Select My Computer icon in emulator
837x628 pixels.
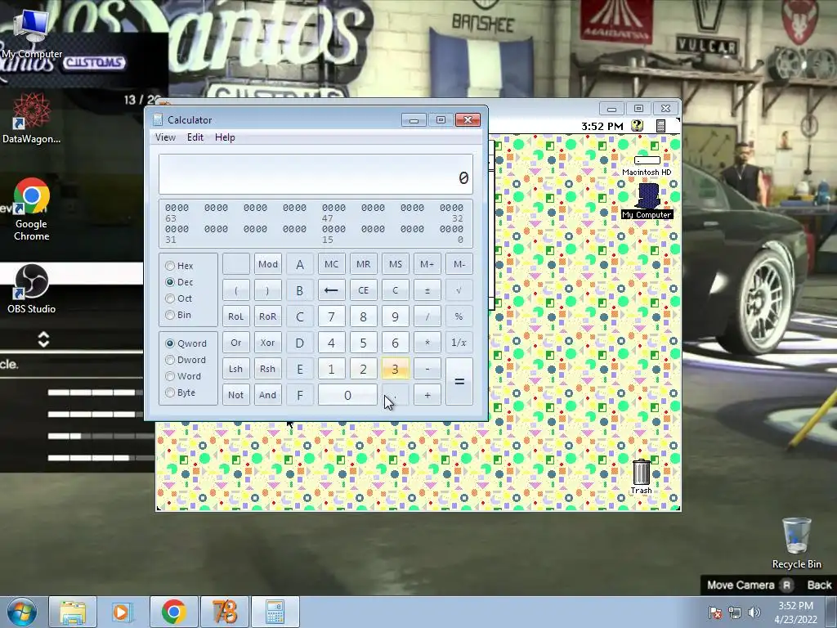click(x=647, y=201)
